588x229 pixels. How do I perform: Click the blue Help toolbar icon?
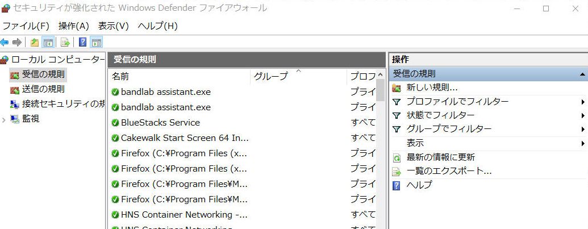(83, 42)
